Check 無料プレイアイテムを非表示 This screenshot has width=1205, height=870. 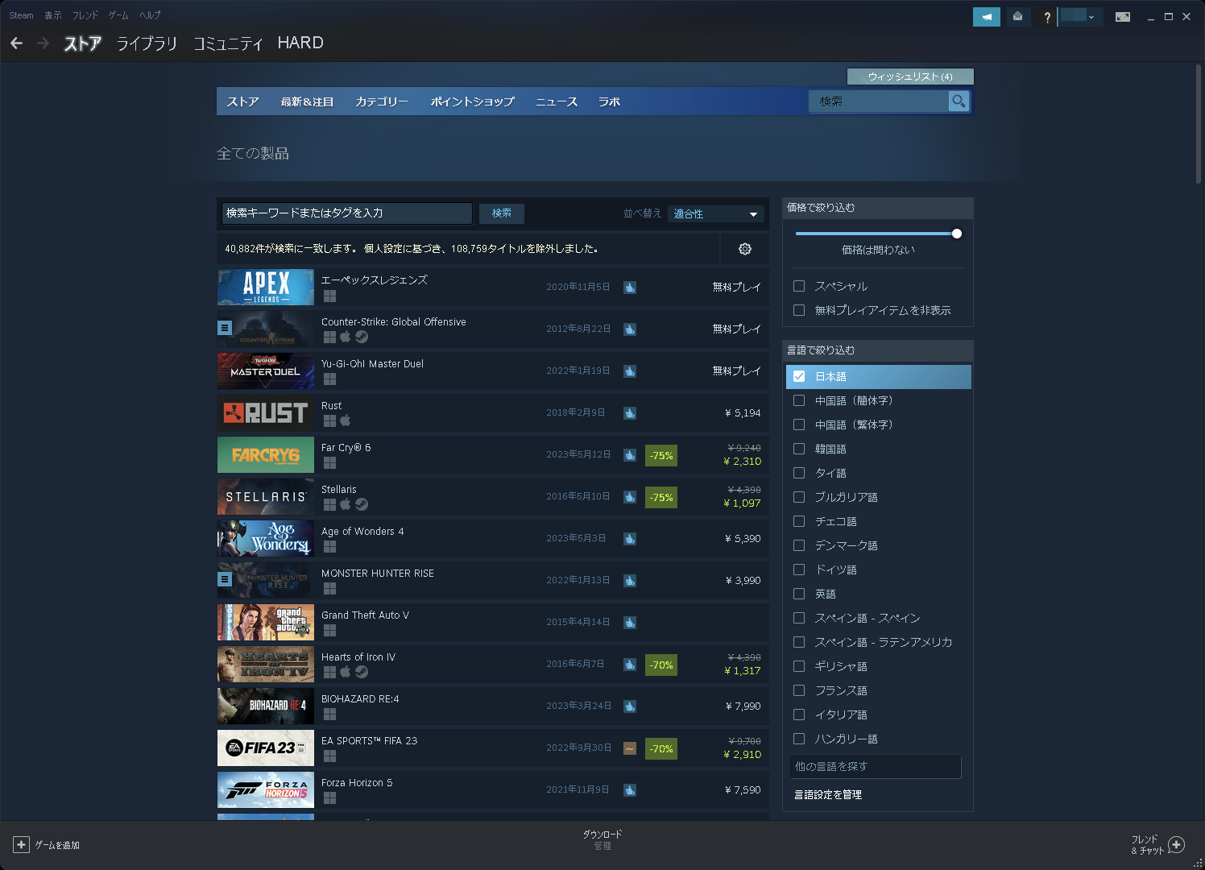[799, 310]
